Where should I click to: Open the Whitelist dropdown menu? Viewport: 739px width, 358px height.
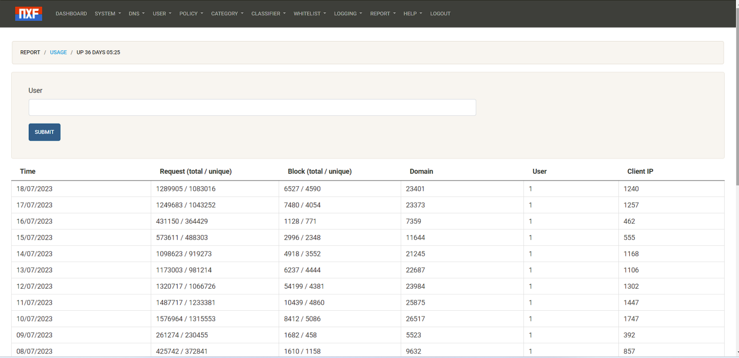pyautogui.click(x=309, y=14)
